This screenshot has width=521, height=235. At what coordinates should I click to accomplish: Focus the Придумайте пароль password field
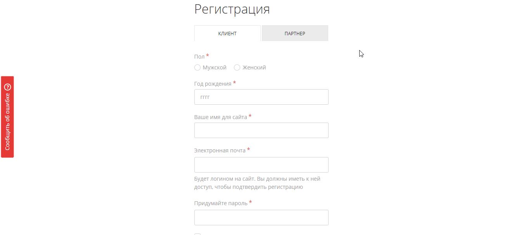pyautogui.click(x=261, y=217)
